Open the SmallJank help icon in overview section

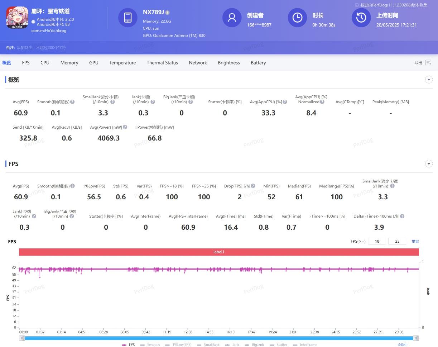coord(112,102)
